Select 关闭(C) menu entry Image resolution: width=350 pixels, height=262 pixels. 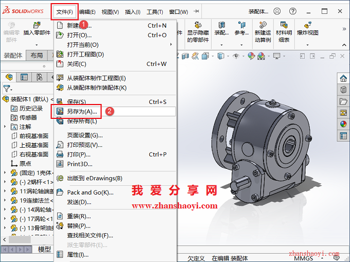[115, 64]
